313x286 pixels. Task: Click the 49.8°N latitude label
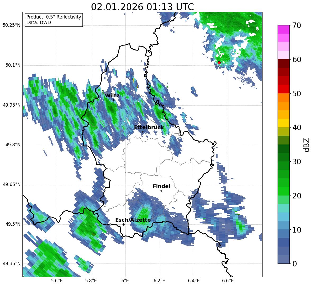pyautogui.click(x=13, y=145)
